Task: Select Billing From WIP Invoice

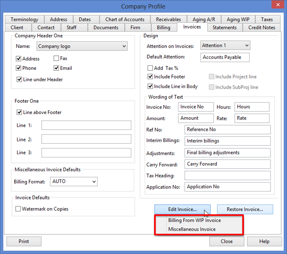Action: click(194, 220)
